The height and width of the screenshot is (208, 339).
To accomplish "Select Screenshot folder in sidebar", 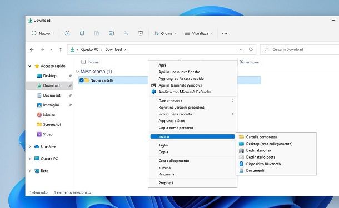I will click(x=52, y=124).
